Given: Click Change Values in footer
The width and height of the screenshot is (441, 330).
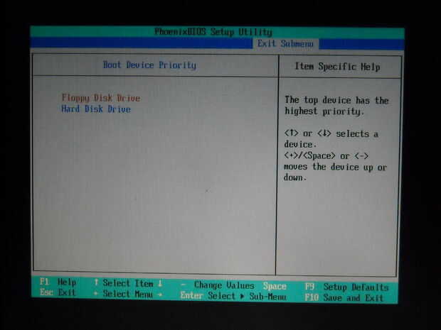Looking at the screenshot, I should pyautogui.click(x=224, y=285).
